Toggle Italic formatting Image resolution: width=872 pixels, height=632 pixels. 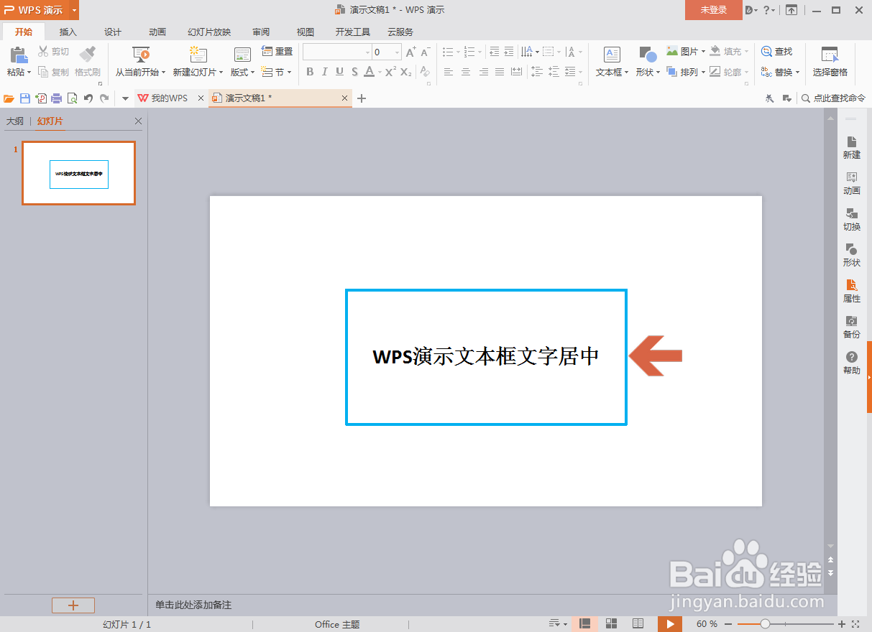tap(324, 72)
